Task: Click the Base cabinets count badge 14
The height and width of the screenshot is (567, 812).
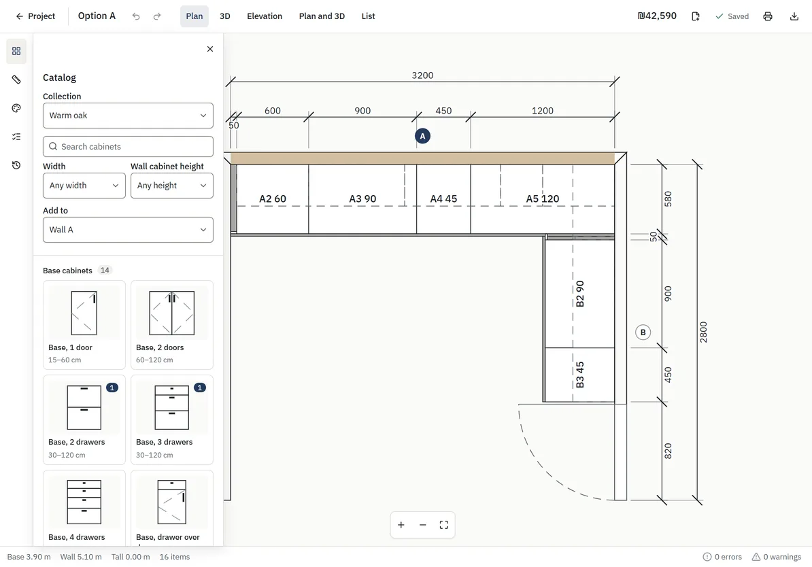Action: point(105,271)
